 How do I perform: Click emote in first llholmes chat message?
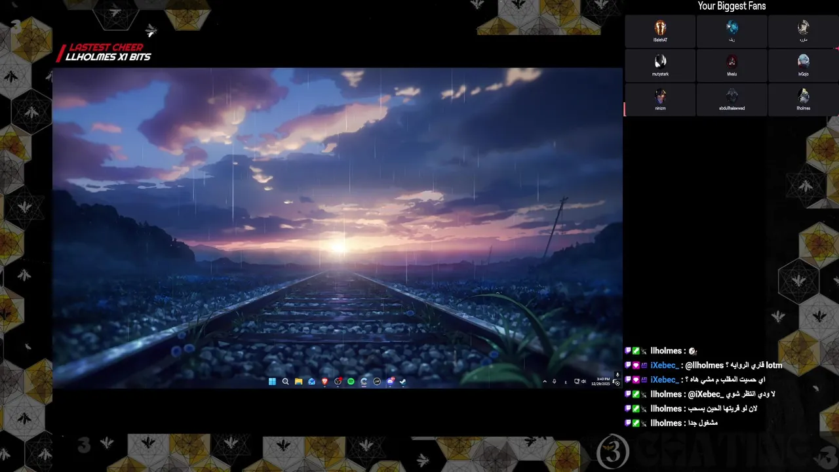pyautogui.click(x=693, y=351)
